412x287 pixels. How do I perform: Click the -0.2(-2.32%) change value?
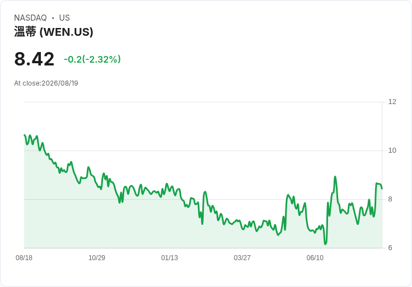[x=92, y=59]
